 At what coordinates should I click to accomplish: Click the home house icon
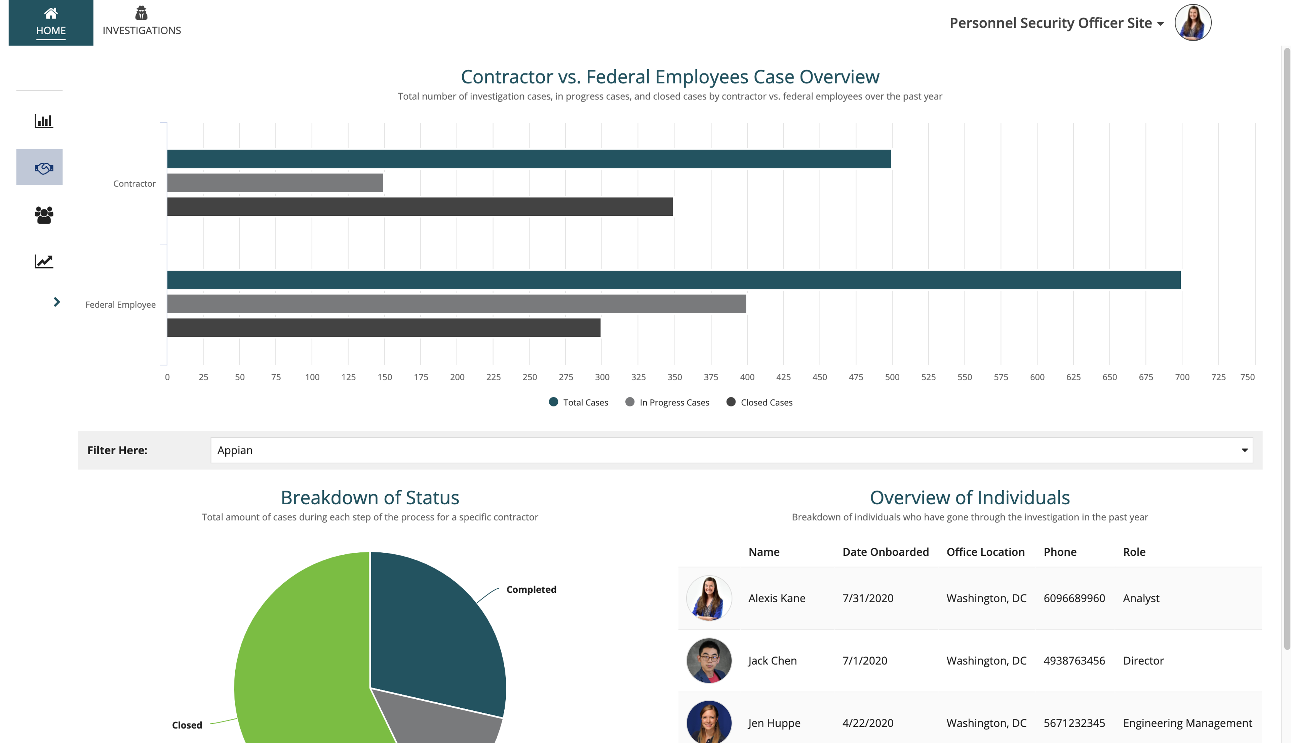(x=51, y=13)
